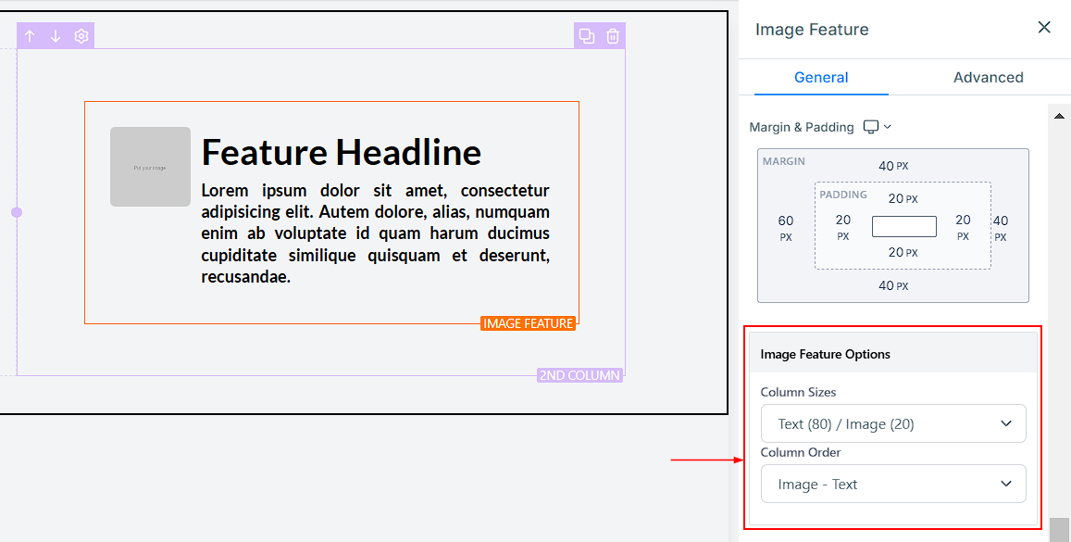Select the 2ND COLUMN label

[579, 375]
